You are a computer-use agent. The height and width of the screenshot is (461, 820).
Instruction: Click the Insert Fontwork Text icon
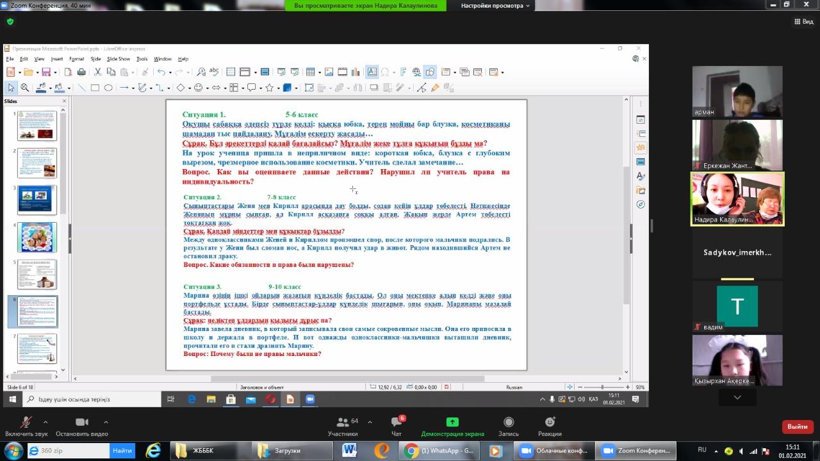pos(404,72)
